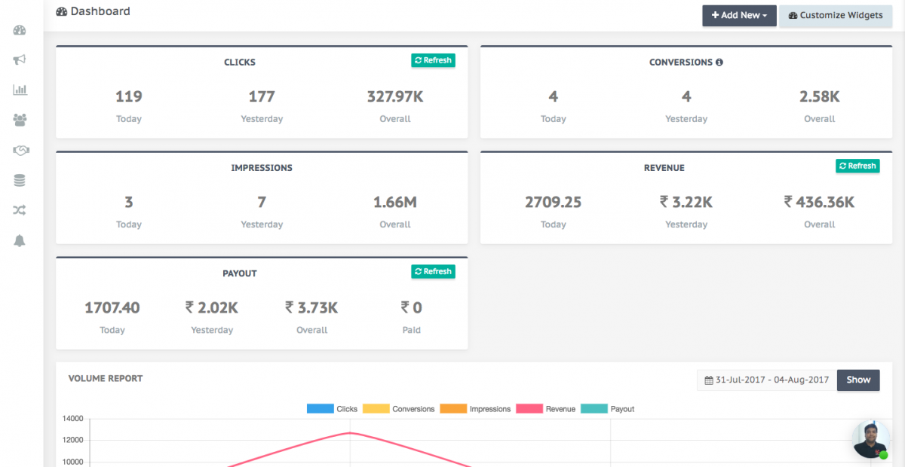Select the Dashboard heading at top left
The height and width of the screenshot is (467, 905).
93,11
